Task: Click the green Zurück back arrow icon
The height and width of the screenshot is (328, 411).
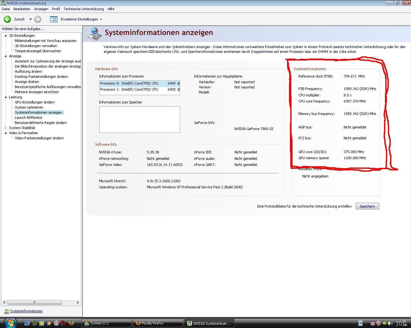Action: 7,19
